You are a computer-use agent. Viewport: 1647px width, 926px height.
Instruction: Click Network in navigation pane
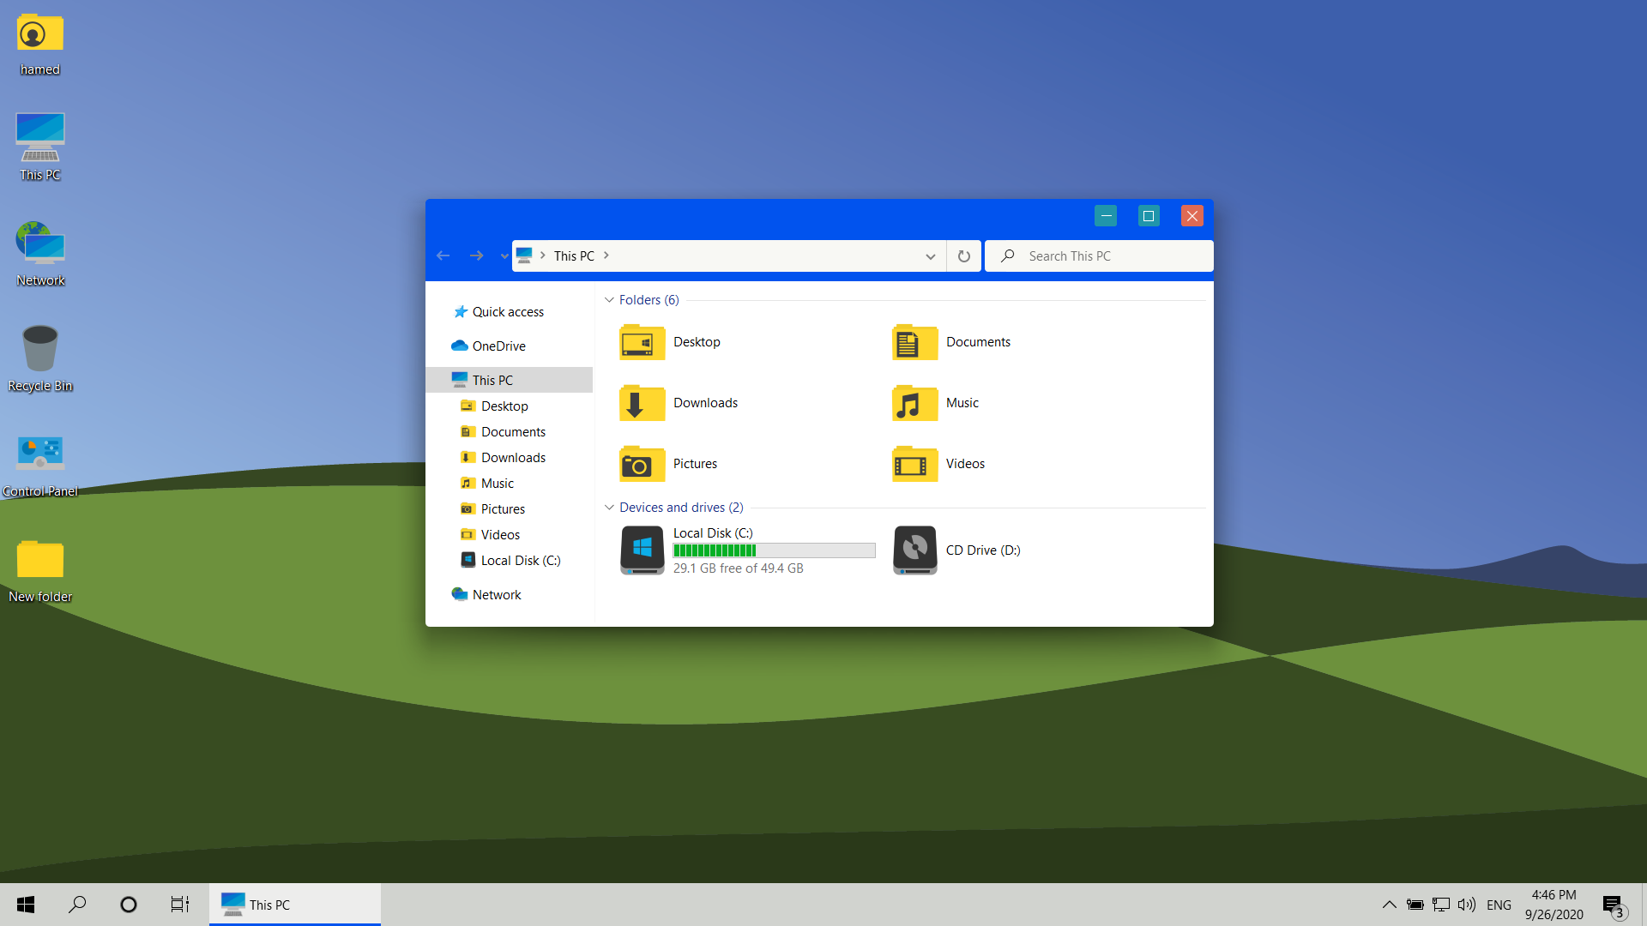coord(496,595)
